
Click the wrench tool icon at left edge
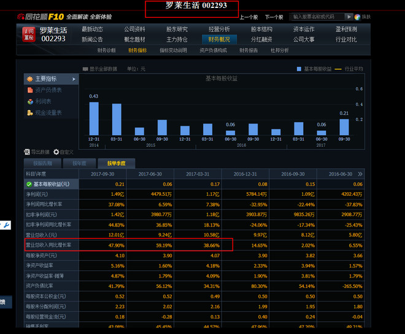[x=6, y=225]
